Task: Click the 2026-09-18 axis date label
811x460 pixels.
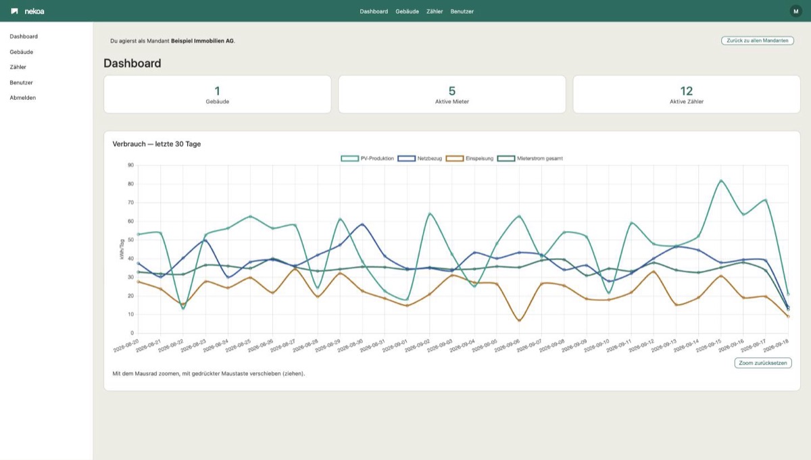Action: (x=776, y=346)
